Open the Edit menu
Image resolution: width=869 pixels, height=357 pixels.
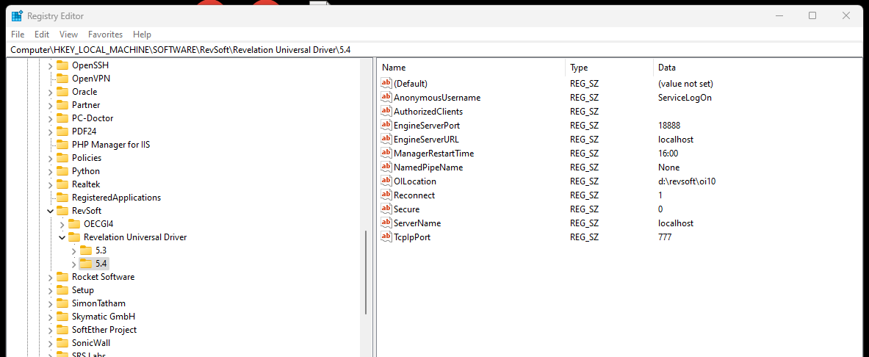coord(42,35)
